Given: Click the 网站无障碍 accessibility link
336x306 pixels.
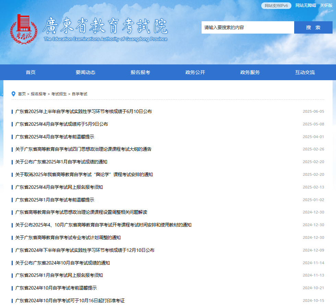Looking at the screenshot, I should pos(305,5).
